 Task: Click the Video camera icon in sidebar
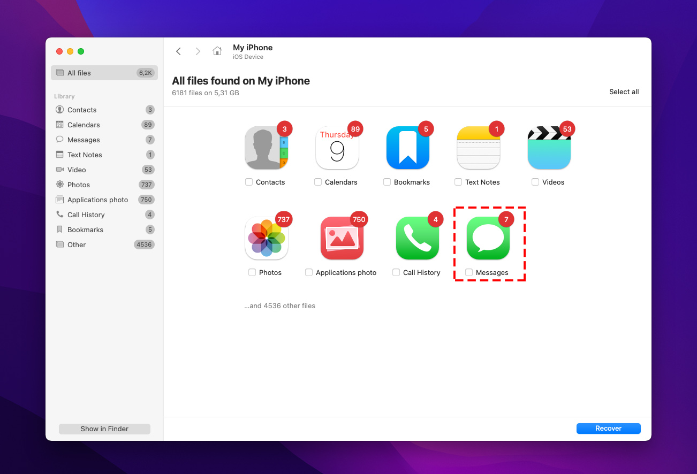[59, 170]
